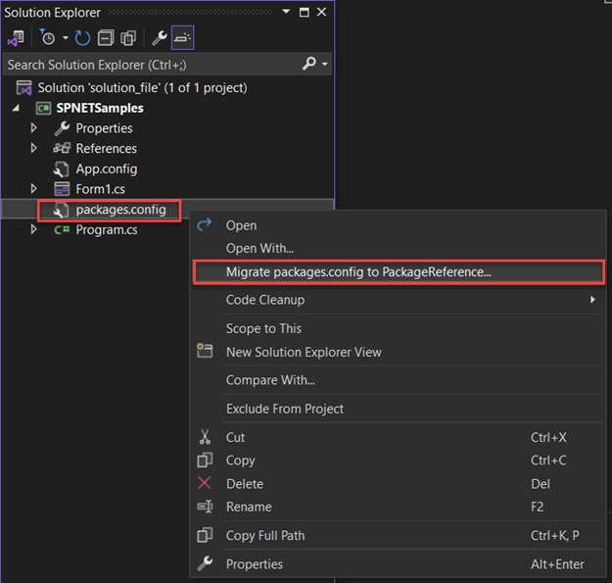The width and height of the screenshot is (612, 583).
Task: Choose Exclude From Project
Action: pos(399,409)
